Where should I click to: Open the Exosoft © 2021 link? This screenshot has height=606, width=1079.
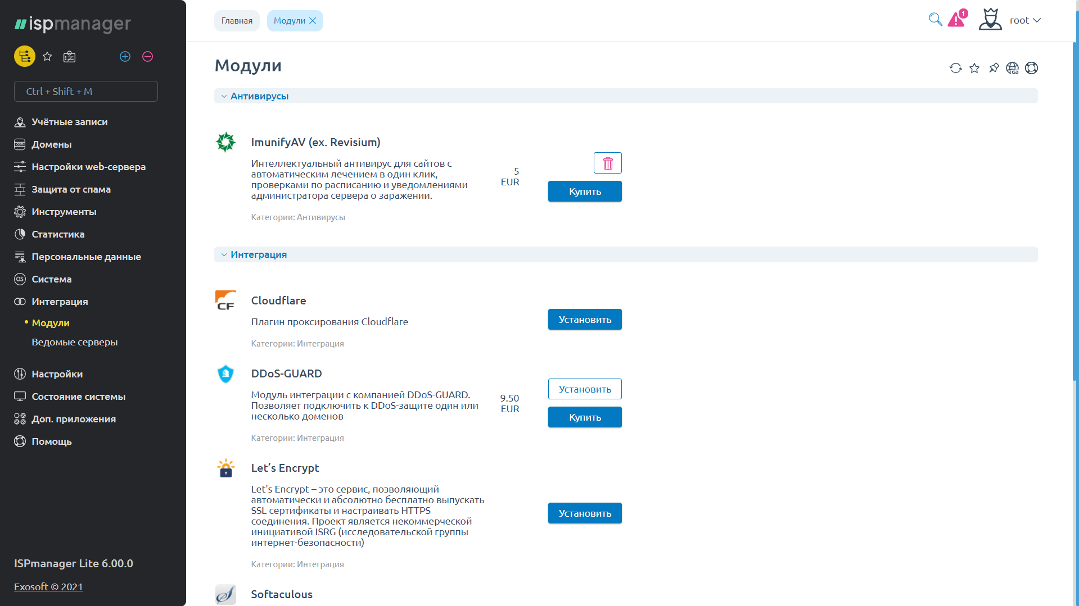coord(48,586)
